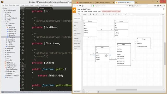This screenshot has width=167, height=94.
Task: Click the Sublime Text app icon in title bar
Action: [x=2, y=2]
